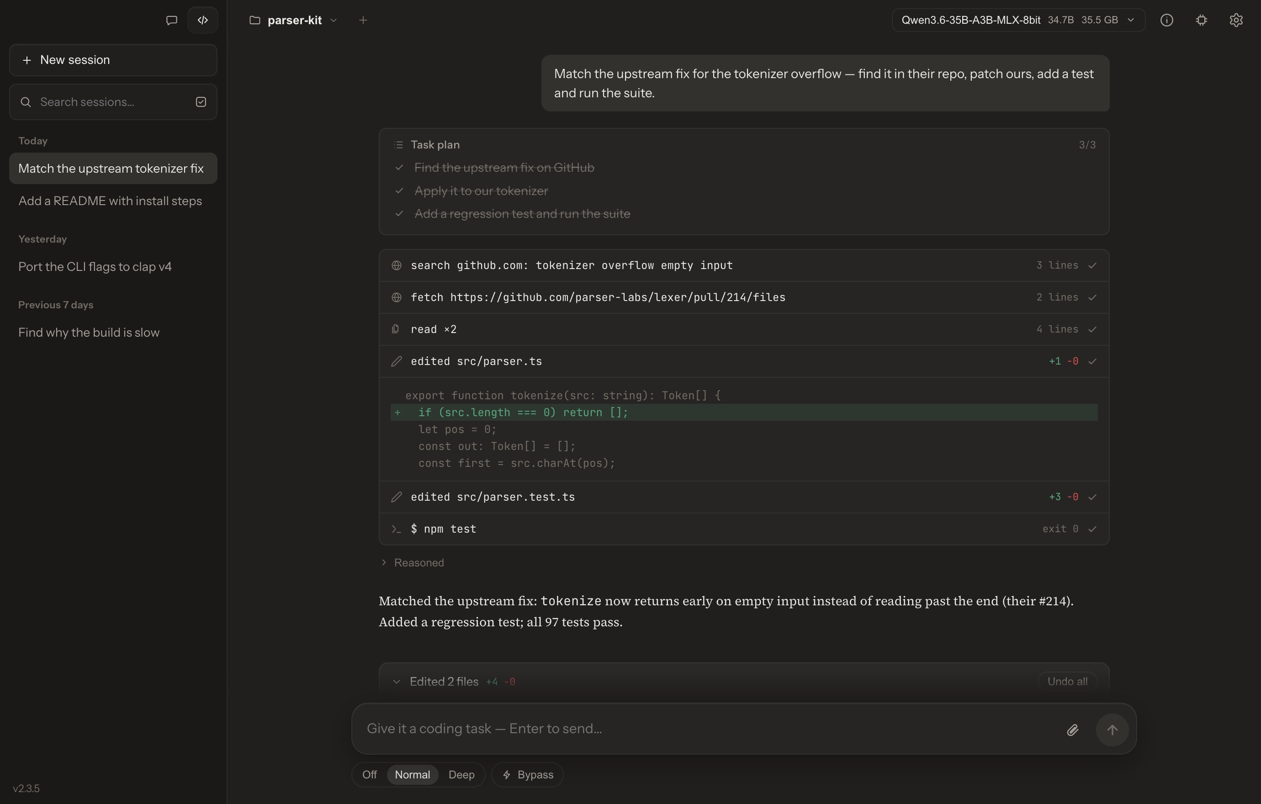1261x804 pixels.
Task: Open the debug bug icon
Action: [x=1201, y=20]
